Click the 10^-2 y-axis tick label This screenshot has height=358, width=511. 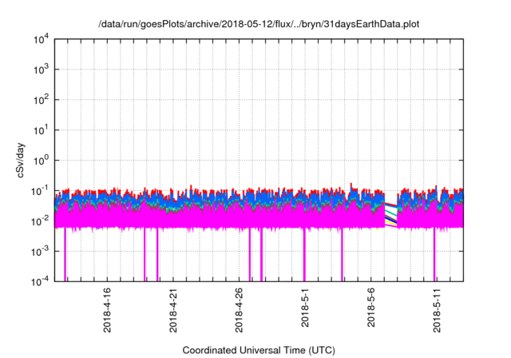[38, 221]
